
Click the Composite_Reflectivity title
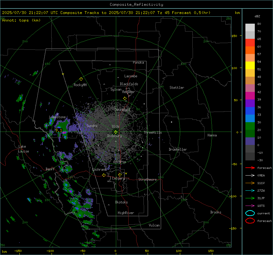[136, 5]
